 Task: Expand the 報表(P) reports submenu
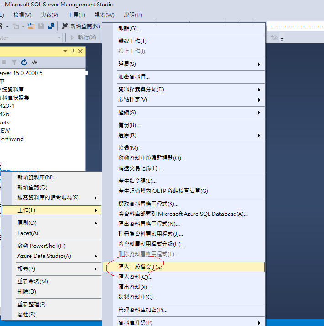tap(52, 269)
